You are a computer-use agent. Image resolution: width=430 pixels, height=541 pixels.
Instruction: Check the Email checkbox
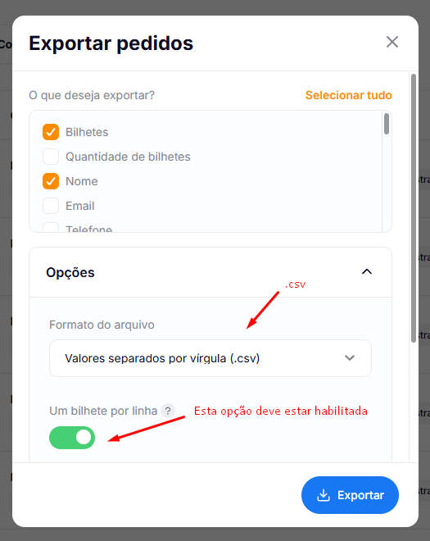pos(51,206)
